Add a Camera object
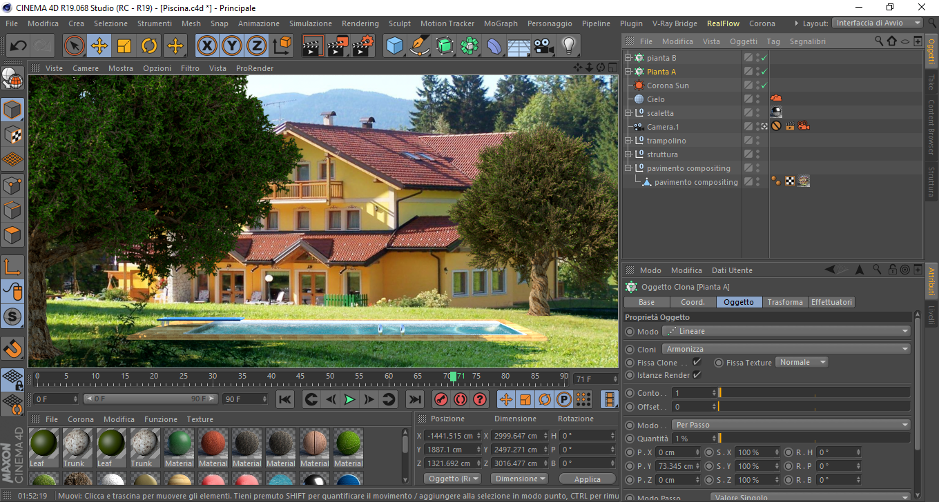 pos(544,46)
